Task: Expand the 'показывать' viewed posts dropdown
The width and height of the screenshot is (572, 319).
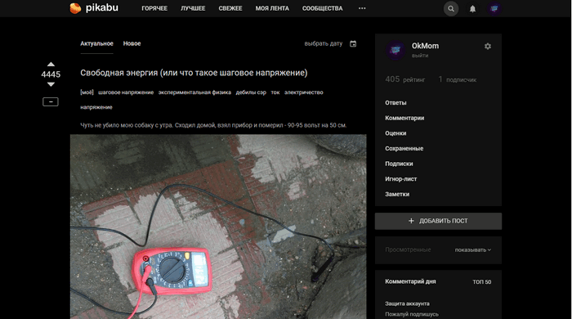Action: [473, 250]
